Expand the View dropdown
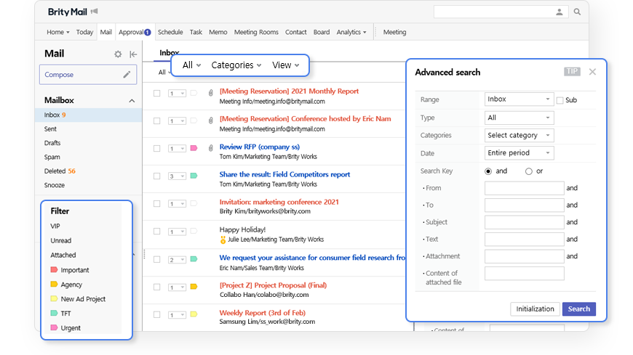Image resolution: width=633 pixels, height=355 pixels. pyautogui.click(x=286, y=65)
